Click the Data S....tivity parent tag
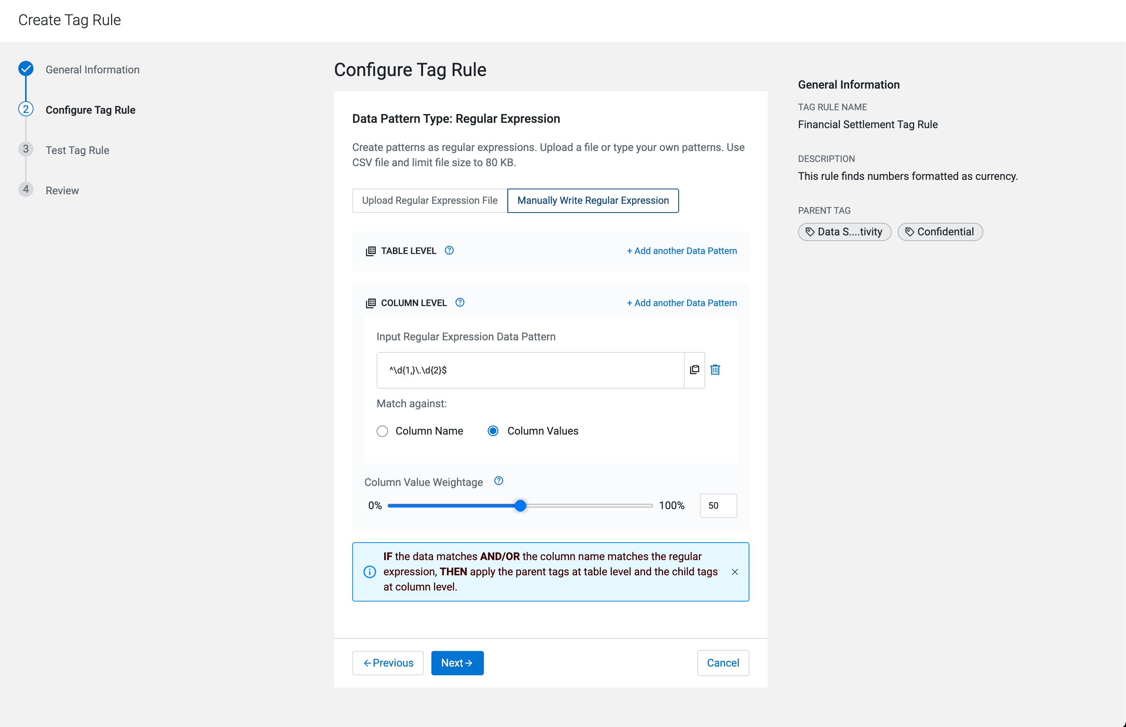Screen dimensions: 1126x727 [844, 232]
